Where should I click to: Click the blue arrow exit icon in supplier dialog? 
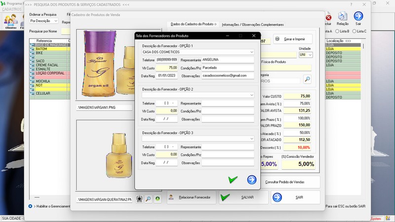[251, 180]
